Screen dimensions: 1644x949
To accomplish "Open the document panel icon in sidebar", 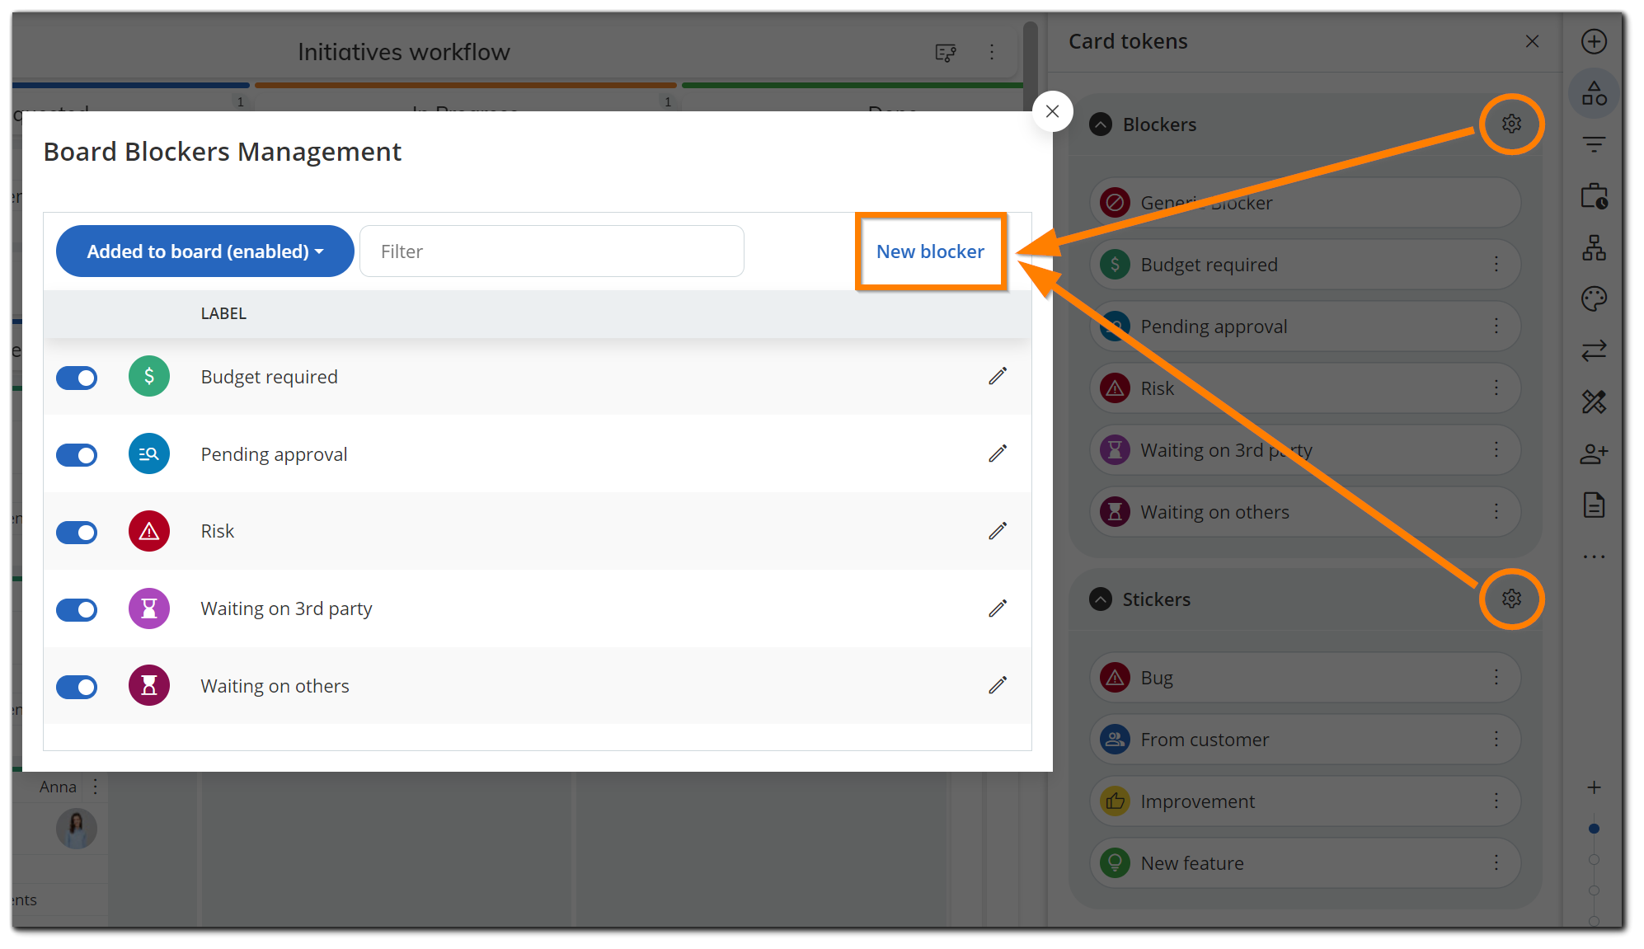I will pyautogui.click(x=1593, y=505).
